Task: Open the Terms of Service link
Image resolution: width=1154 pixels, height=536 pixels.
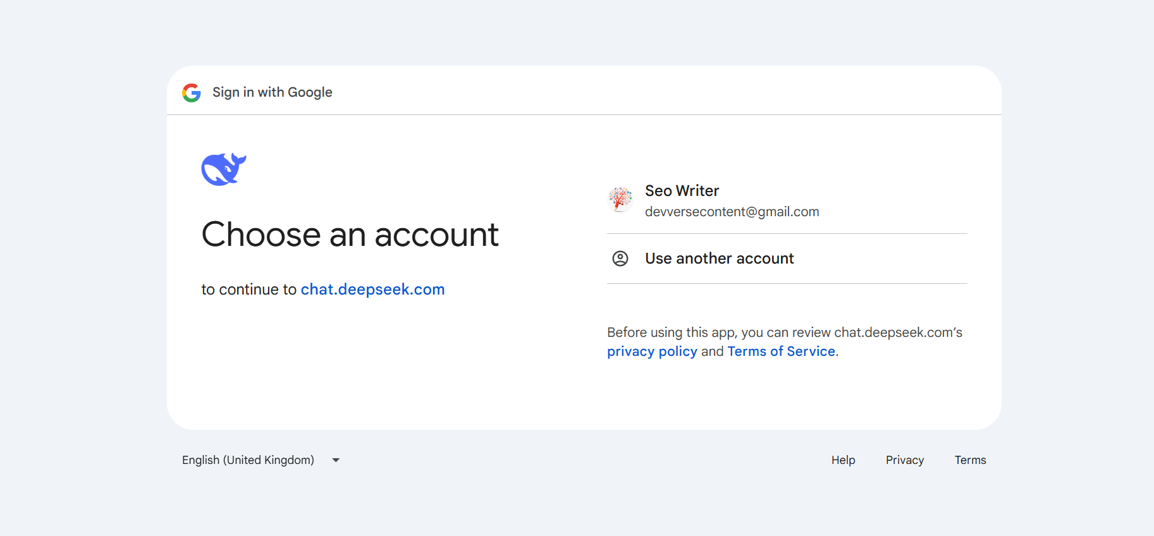Action: click(782, 351)
